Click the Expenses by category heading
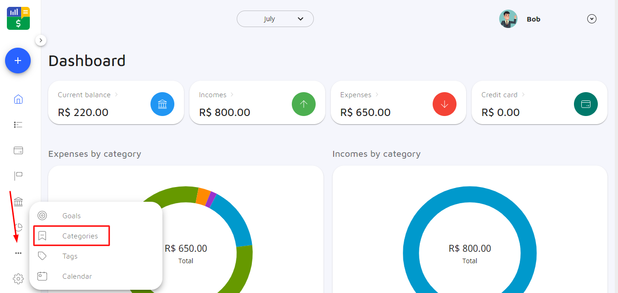Screen dimensions: 618x293 [95, 154]
